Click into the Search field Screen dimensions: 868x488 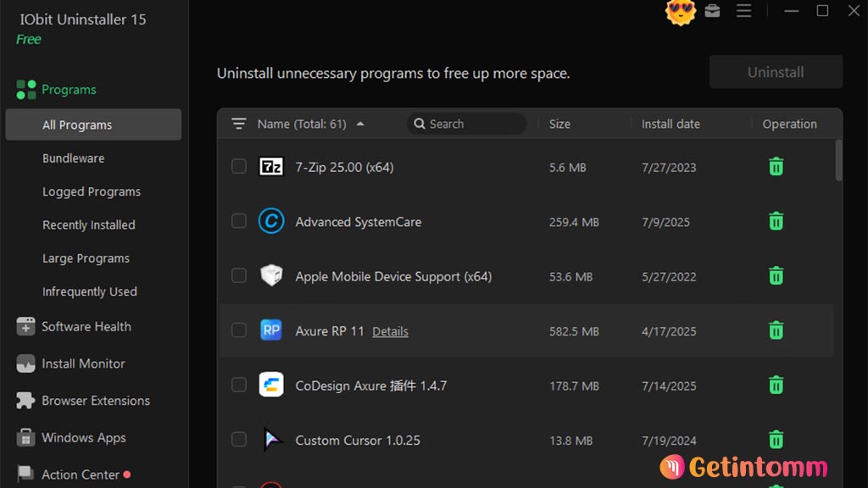point(467,124)
